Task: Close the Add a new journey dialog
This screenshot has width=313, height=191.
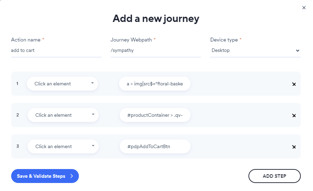Action: coord(304,8)
